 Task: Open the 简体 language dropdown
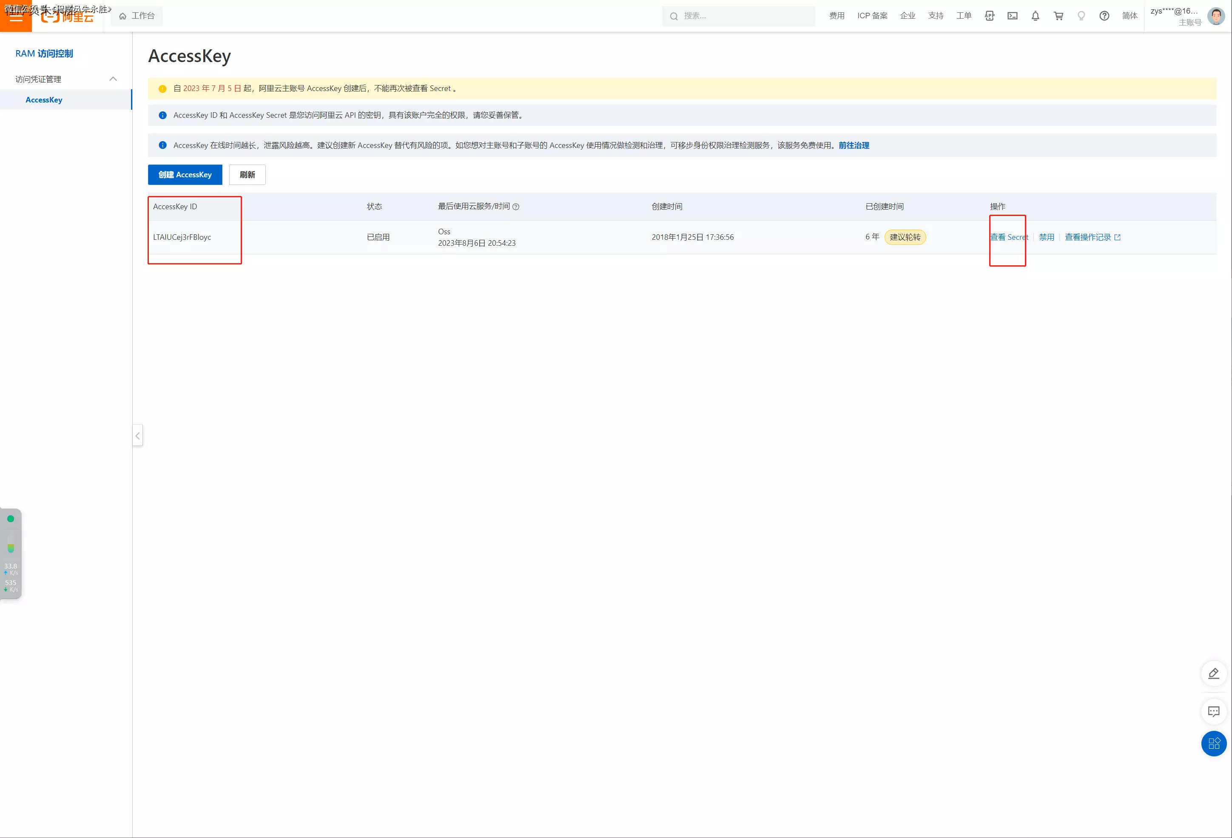1129,16
